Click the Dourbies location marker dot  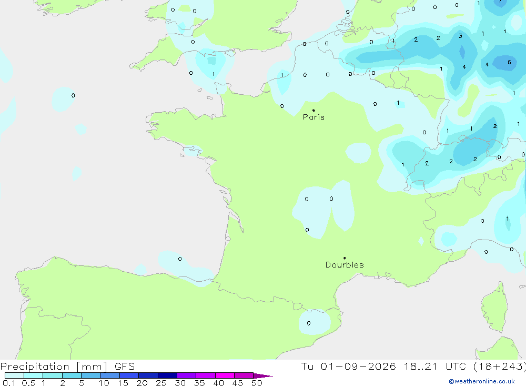pyautogui.click(x=345, y=258)
